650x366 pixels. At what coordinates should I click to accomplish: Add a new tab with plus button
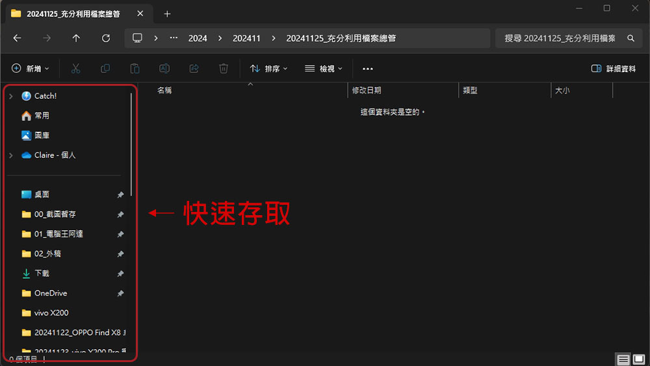tap(167, 14)
